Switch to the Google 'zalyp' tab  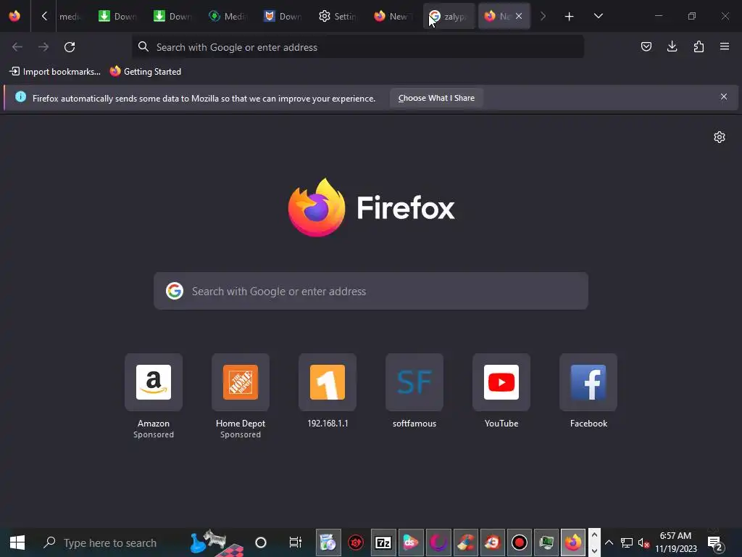(x=449, y=17)
